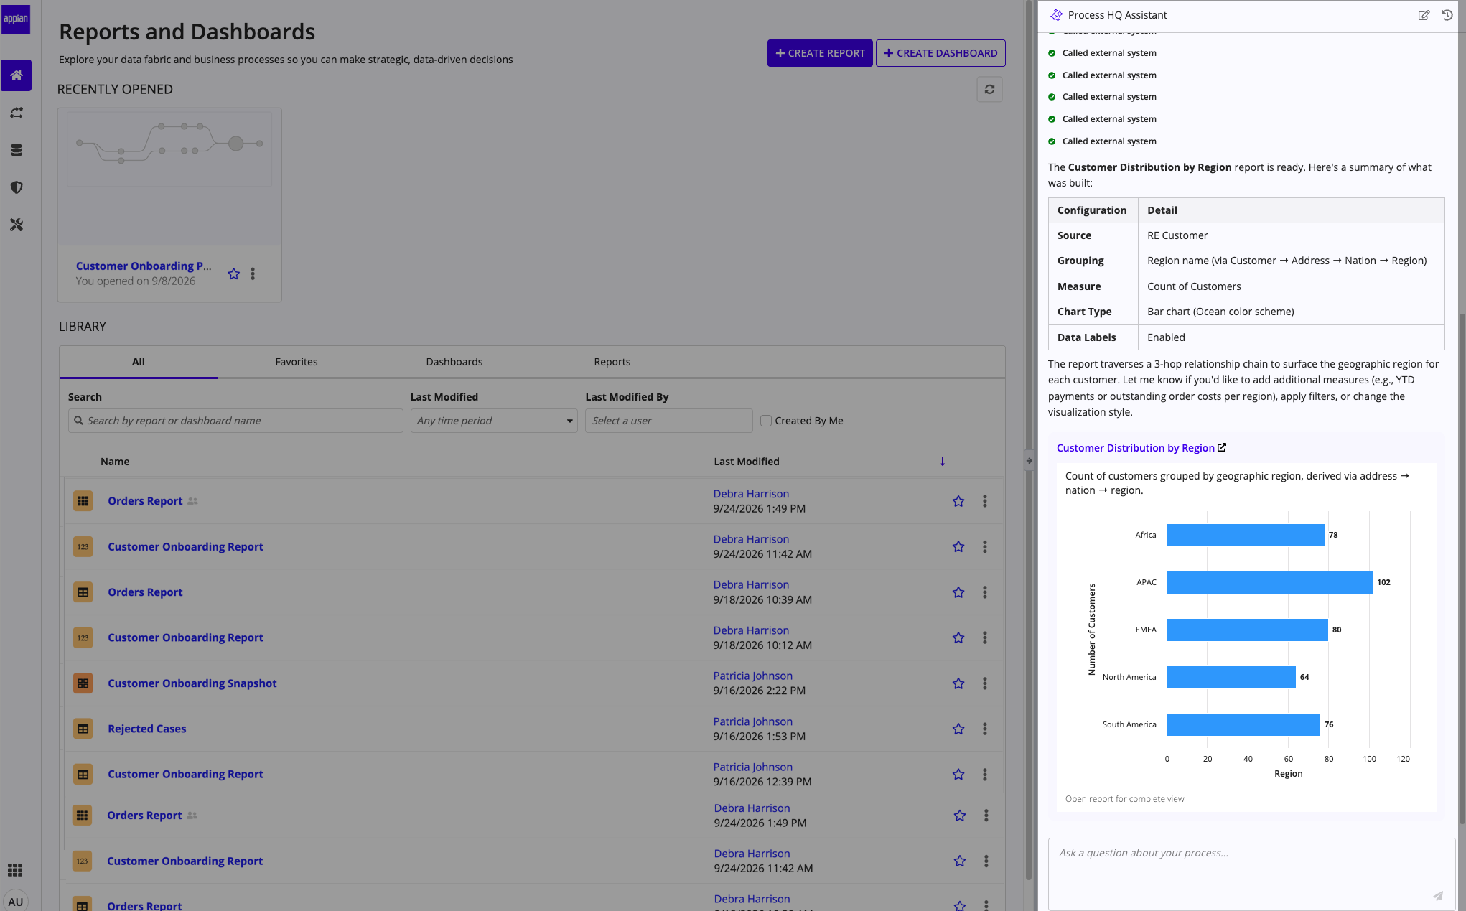Screen dimensions: 1466x911
Task: Favorite the Customer Onboarding P... recent card
Action: (x=233, y=274)
